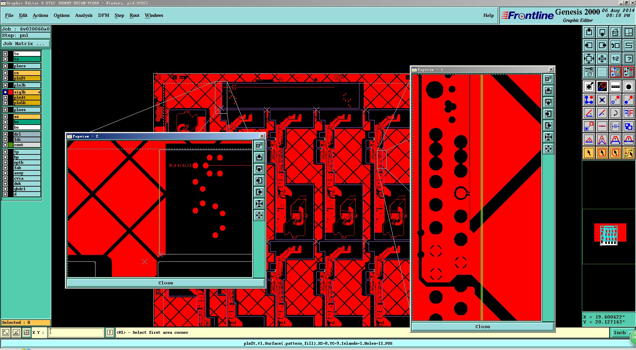Click the previous view icon with curved arrow
Viewport: 636px width, 350px height.
click(615, 45)
